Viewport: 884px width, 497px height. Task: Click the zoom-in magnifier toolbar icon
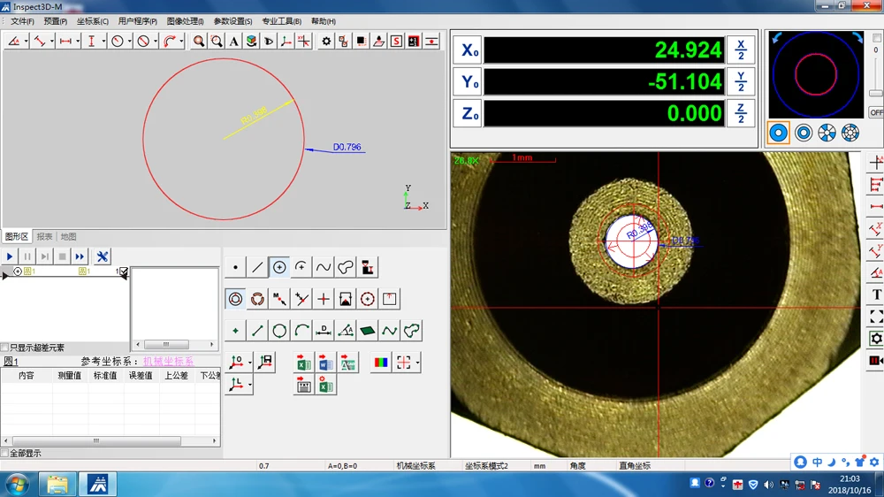(x=199, y=42)
